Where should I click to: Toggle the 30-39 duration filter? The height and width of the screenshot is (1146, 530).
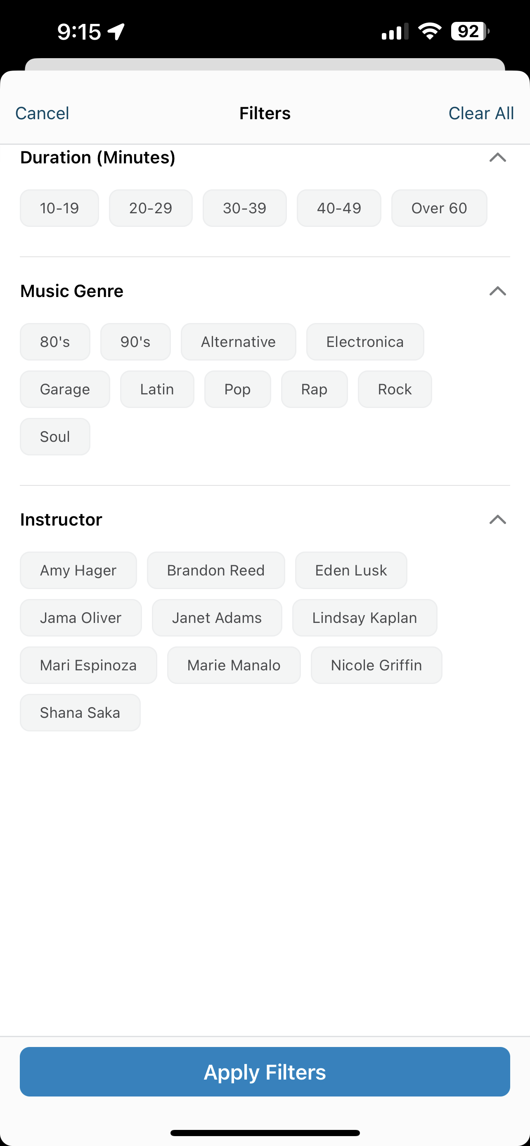(244, 208)
